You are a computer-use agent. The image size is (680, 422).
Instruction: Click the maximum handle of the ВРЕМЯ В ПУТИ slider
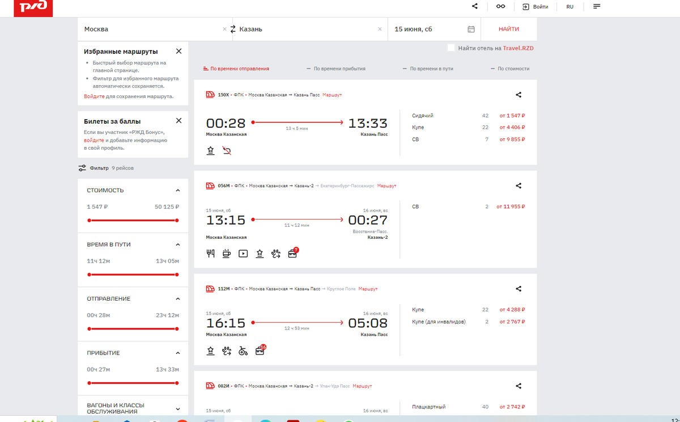pos(177,275)
